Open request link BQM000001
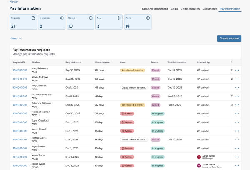This screenshot has height=170, width=250. [20, 79]
